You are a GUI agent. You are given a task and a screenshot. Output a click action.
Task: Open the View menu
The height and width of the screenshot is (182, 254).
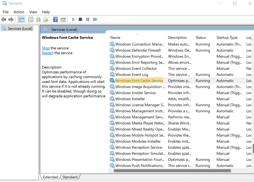(x=33, y=12)
